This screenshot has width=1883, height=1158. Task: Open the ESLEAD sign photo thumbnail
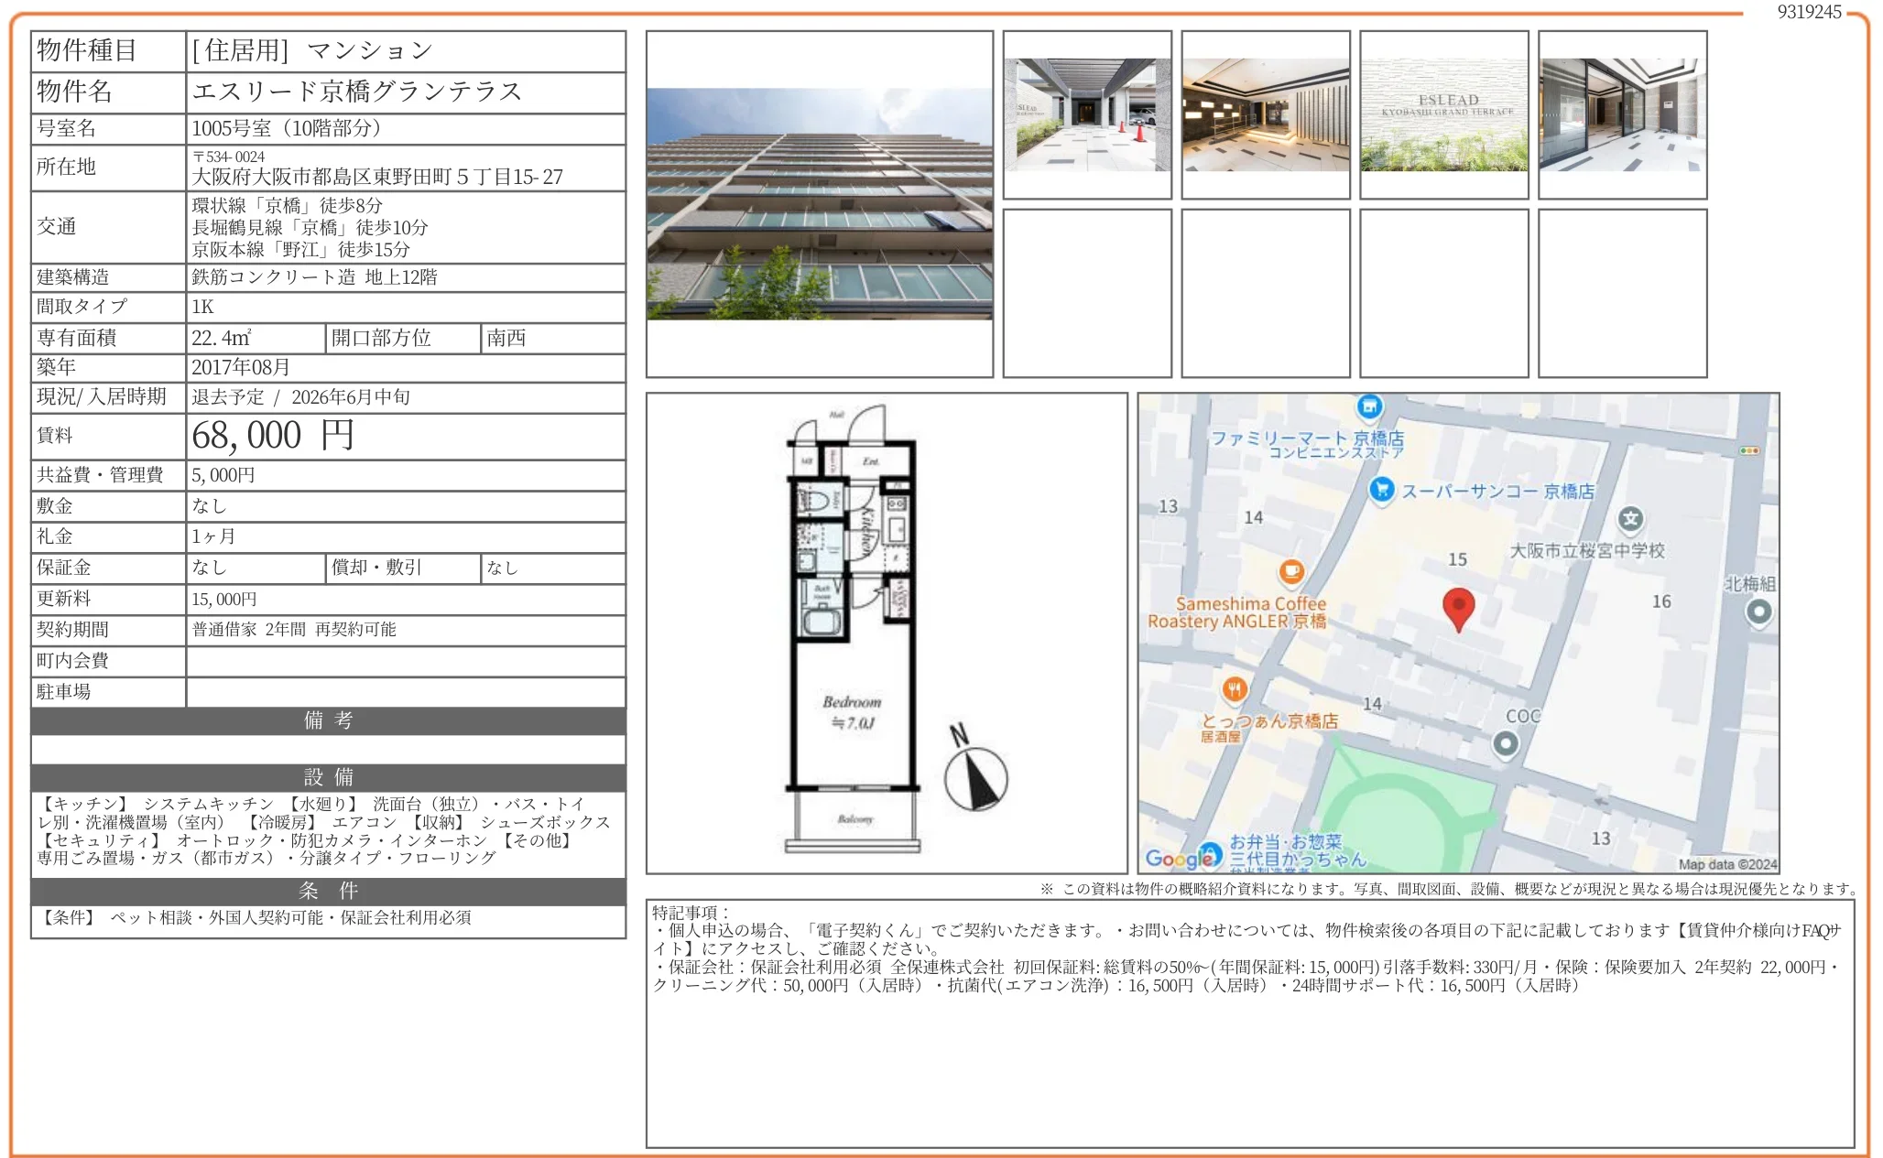coord(1443,114)
